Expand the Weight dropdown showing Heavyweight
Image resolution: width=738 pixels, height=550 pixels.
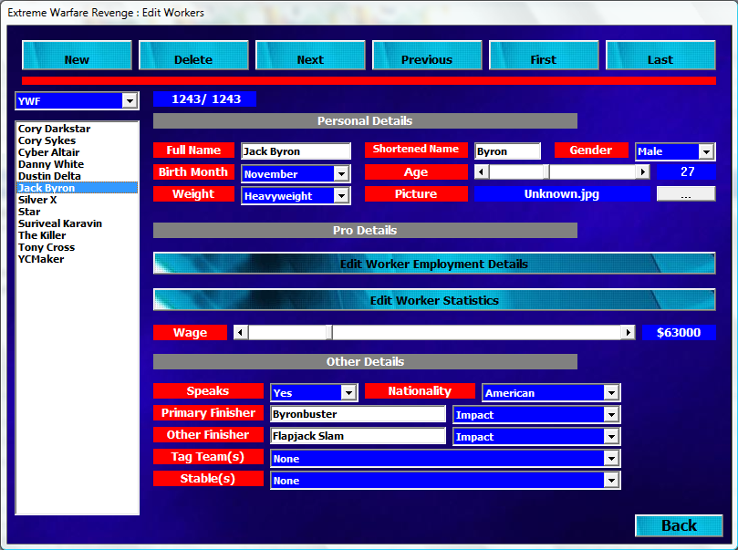coord(341,195)
